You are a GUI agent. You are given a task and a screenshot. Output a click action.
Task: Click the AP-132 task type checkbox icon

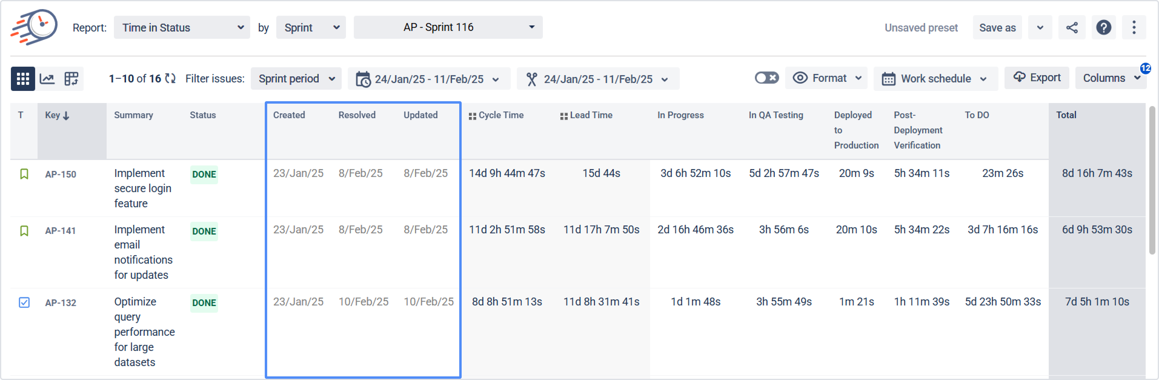click(x=24, y=302)
